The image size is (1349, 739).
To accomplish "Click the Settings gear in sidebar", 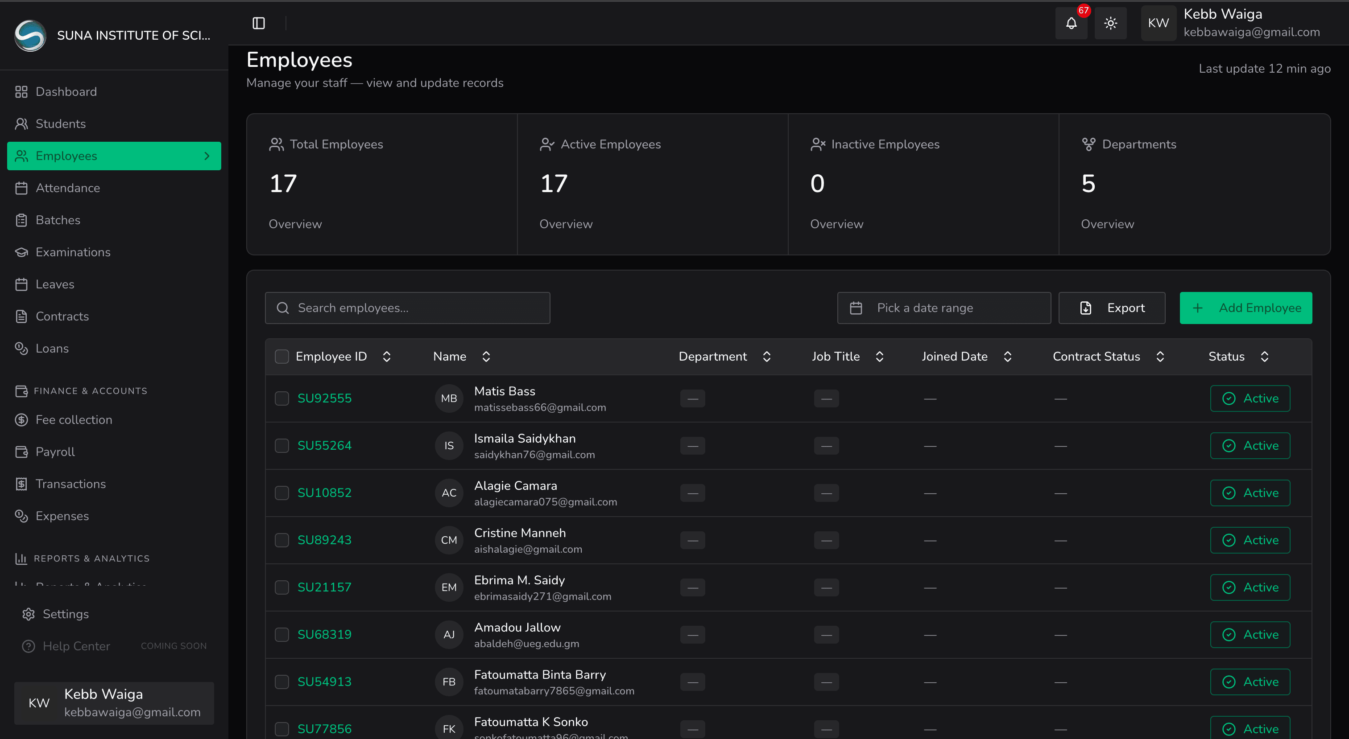I will pyautogui.click(x=29, y=614).
